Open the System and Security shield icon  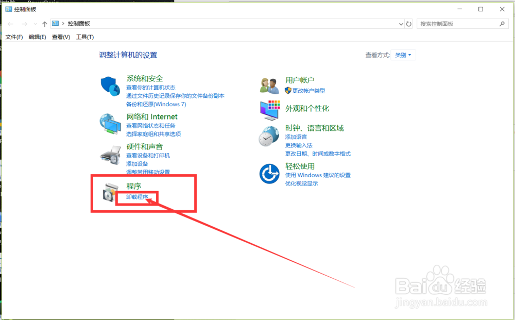[x=110, y=86]
